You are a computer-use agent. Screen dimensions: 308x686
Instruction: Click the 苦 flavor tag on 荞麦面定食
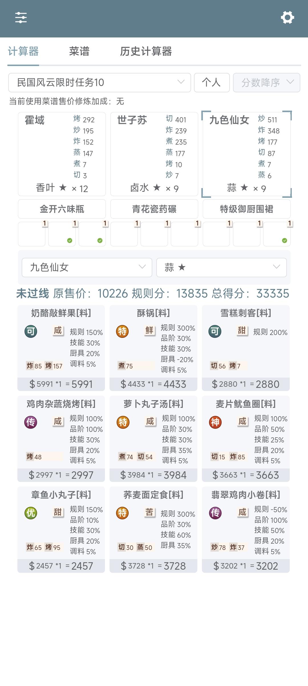149,512
